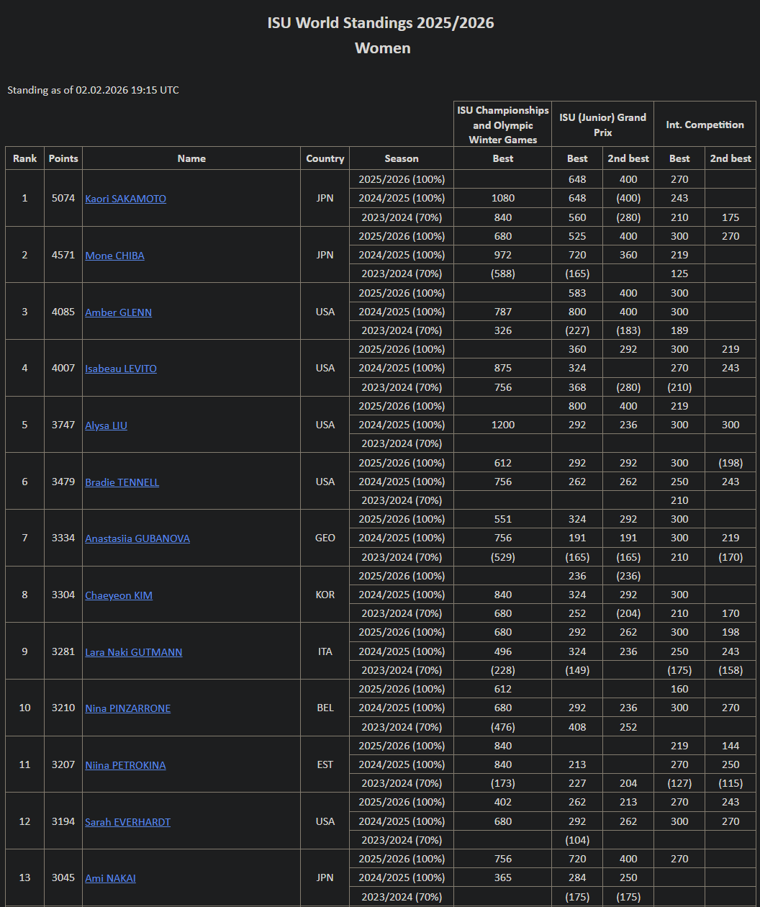
Task: Select Glenn's 583 Grand Prix score
Action: pos(577,293)
